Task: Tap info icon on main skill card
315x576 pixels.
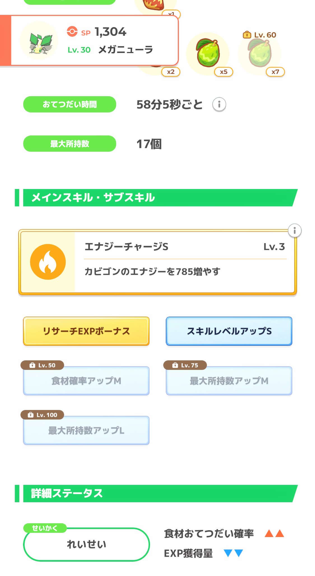Action: pyautogui.click(x=295, y=231)
